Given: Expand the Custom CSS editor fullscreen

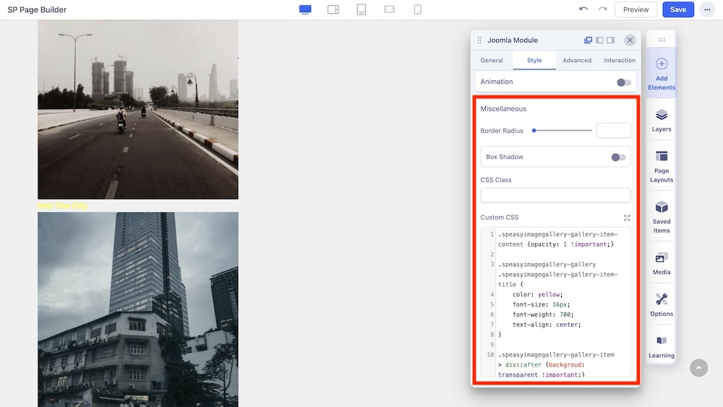Looking at the screenshot, I should (x=627, y=218).
